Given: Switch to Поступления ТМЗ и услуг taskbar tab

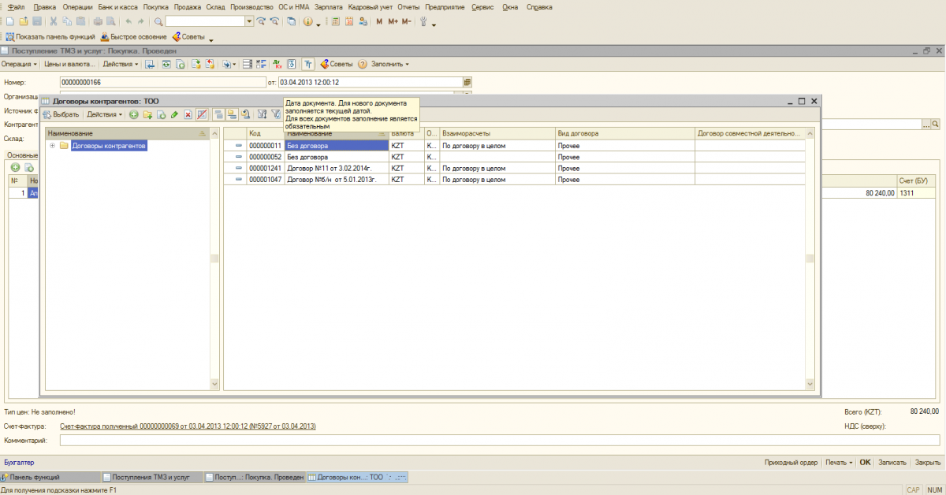Looking at the screenshot, I should 151,478.
